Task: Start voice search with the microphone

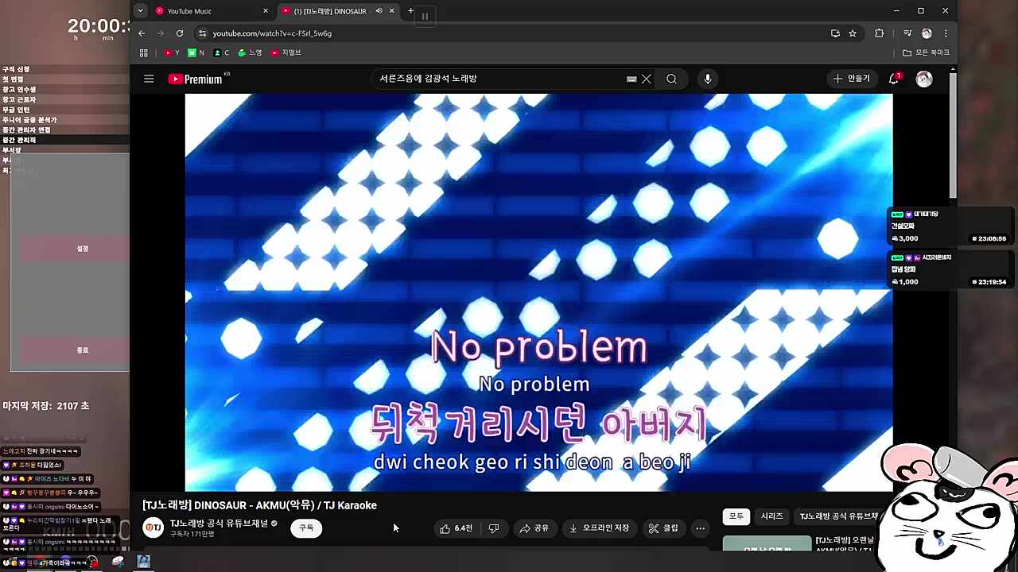Action: tap(707, 79)
